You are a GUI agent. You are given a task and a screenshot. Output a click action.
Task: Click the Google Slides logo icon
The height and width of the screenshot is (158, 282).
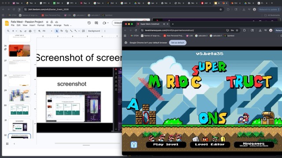7,23
